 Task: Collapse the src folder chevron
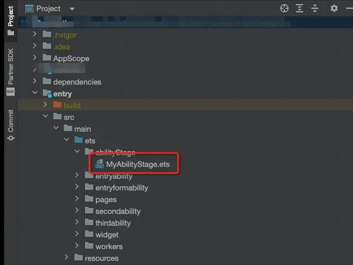pyautogui.click(x=46, y=116)
